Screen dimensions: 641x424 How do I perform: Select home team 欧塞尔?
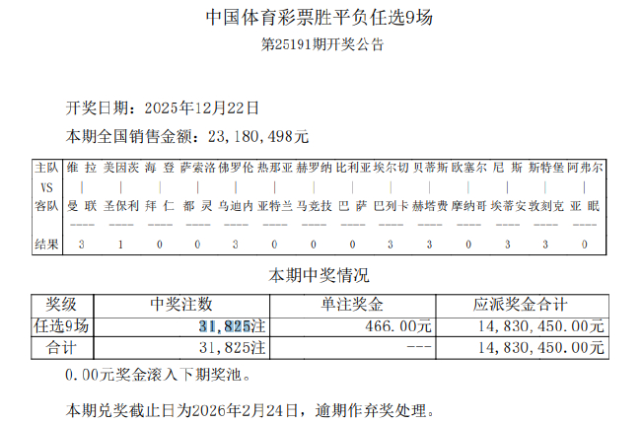click(468, 168)
